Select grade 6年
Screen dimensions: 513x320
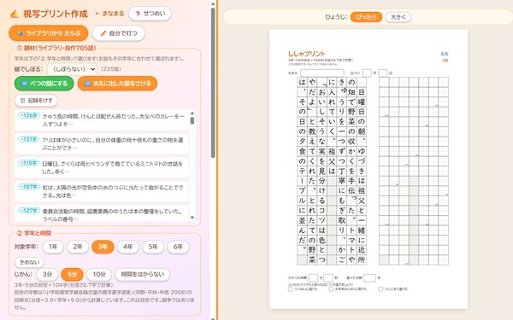178,247
